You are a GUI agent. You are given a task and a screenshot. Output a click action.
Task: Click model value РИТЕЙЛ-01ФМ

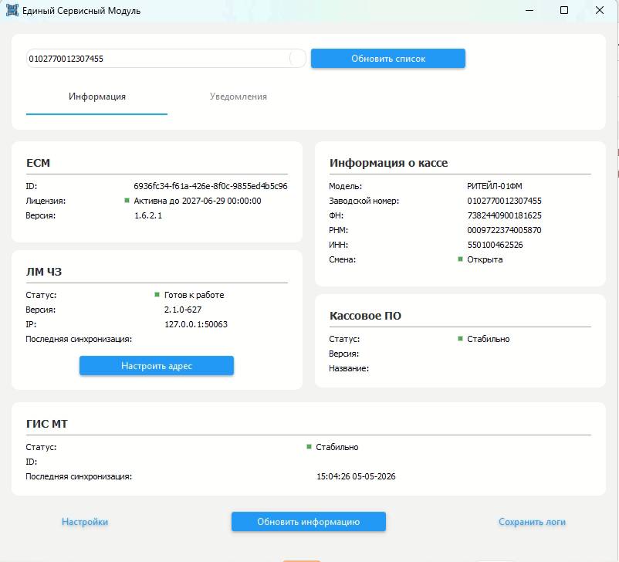click(494, 186)
